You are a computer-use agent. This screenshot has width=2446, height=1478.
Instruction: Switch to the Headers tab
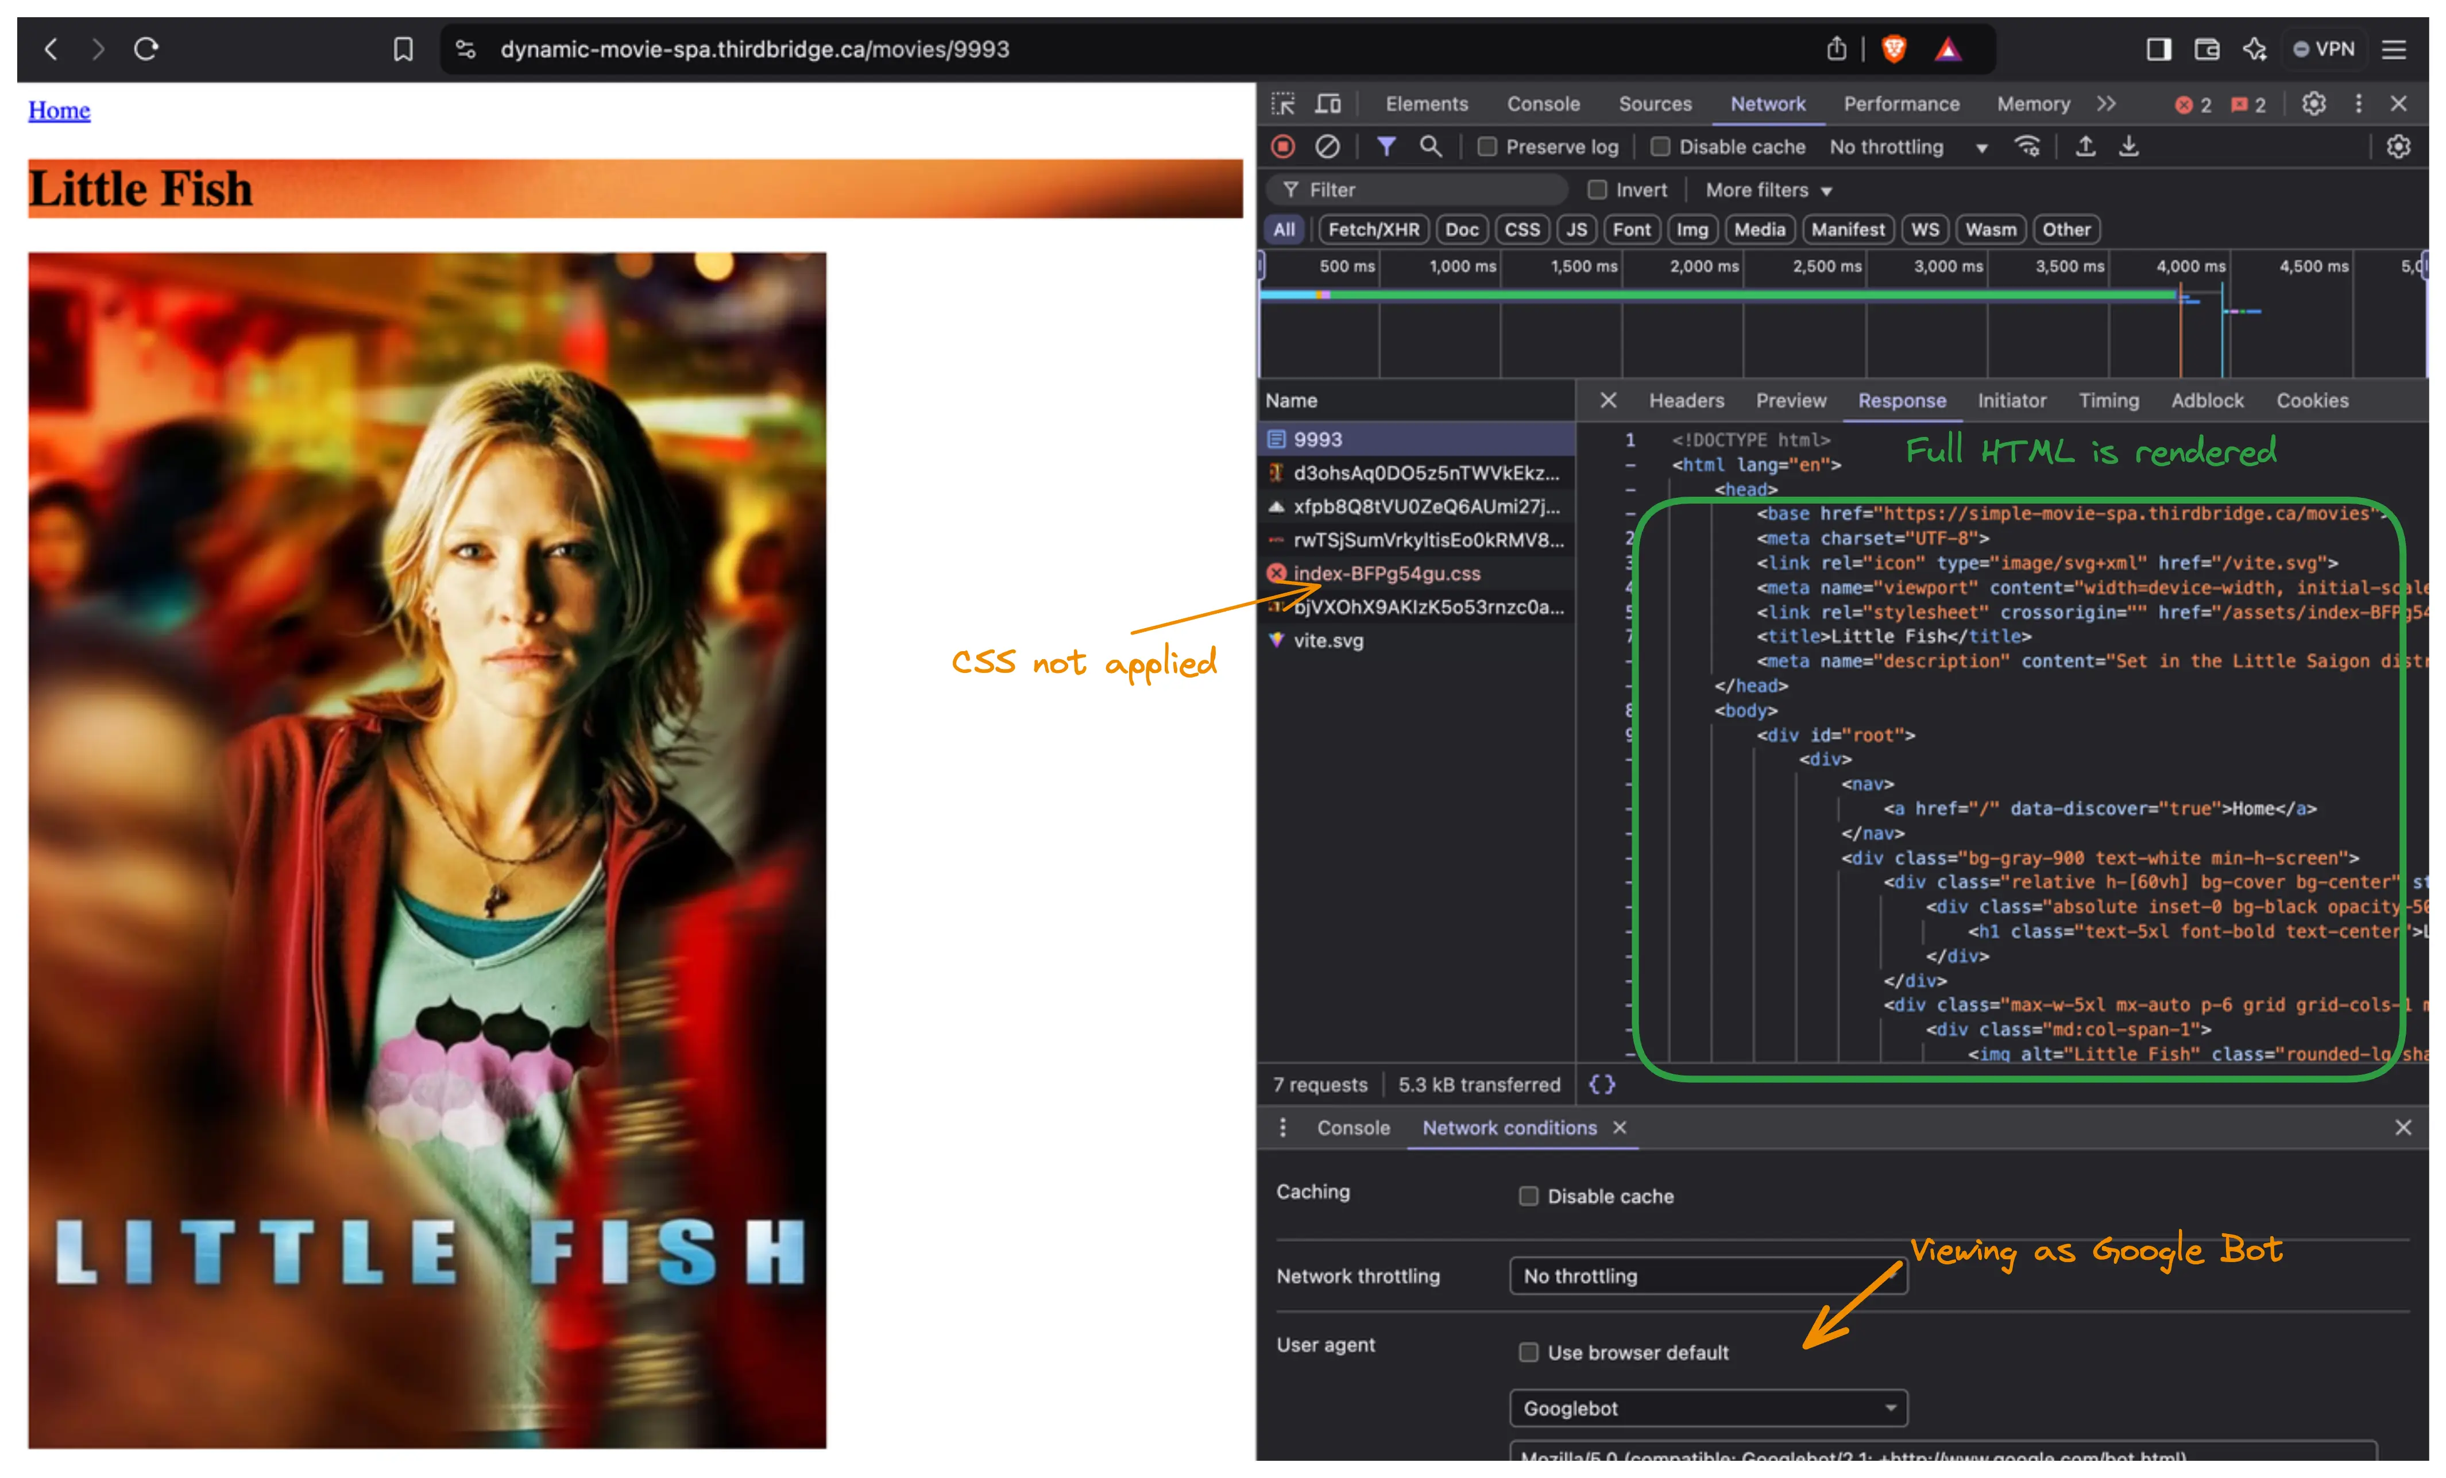point(1686,400)
